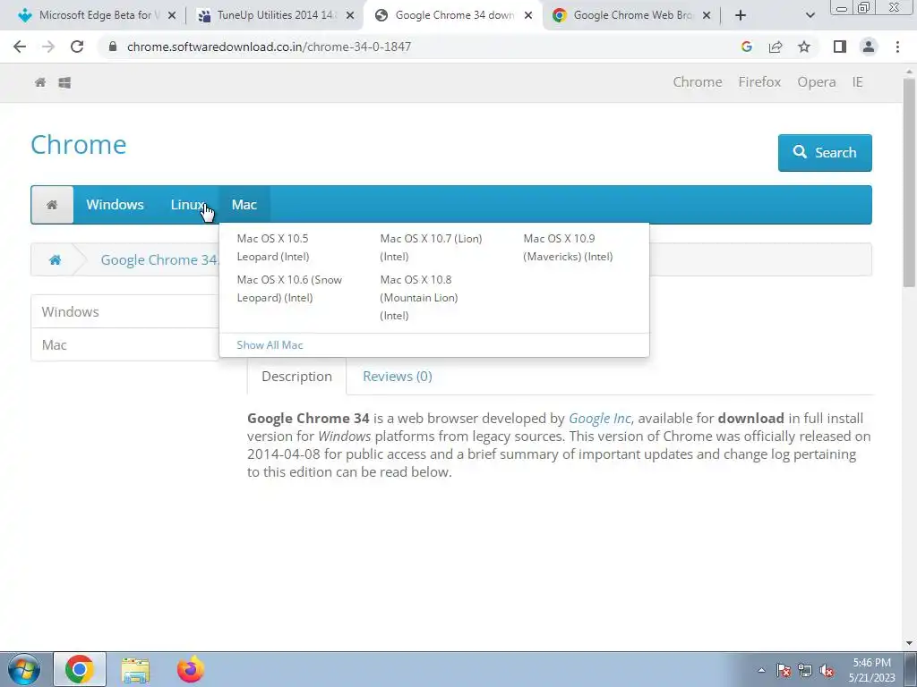Open a new tab with plus button
Viewport: 917px width, 687px height.
pyautogui.click(x=741, y=15)
